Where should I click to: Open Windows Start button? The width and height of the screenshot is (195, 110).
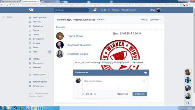click(x=3, y=108)
